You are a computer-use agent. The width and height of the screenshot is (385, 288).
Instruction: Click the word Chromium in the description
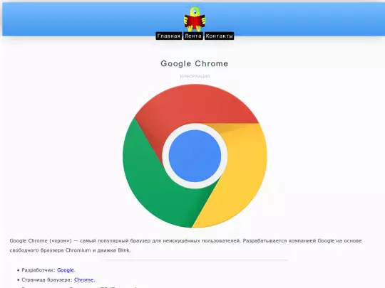(x=78, y=250)
